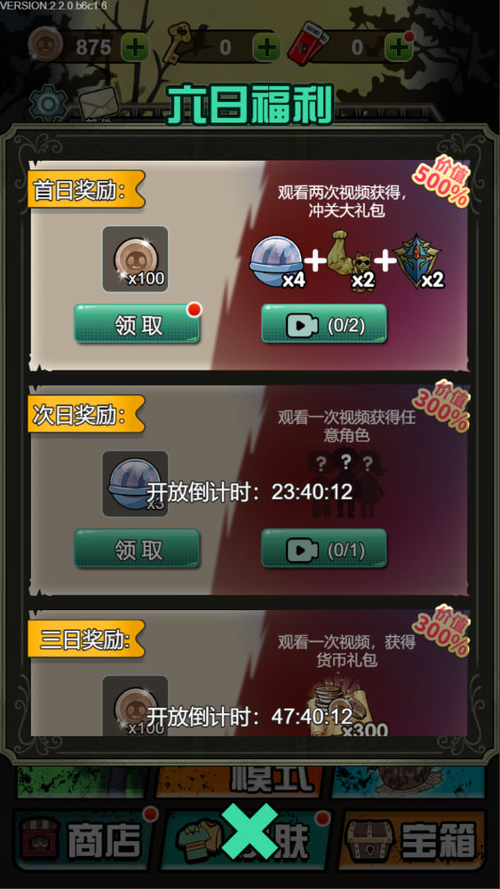Tap the second-day blue orb reward thumbnail
Viewport: 500px width, 889px height.
tap(135, 484)
